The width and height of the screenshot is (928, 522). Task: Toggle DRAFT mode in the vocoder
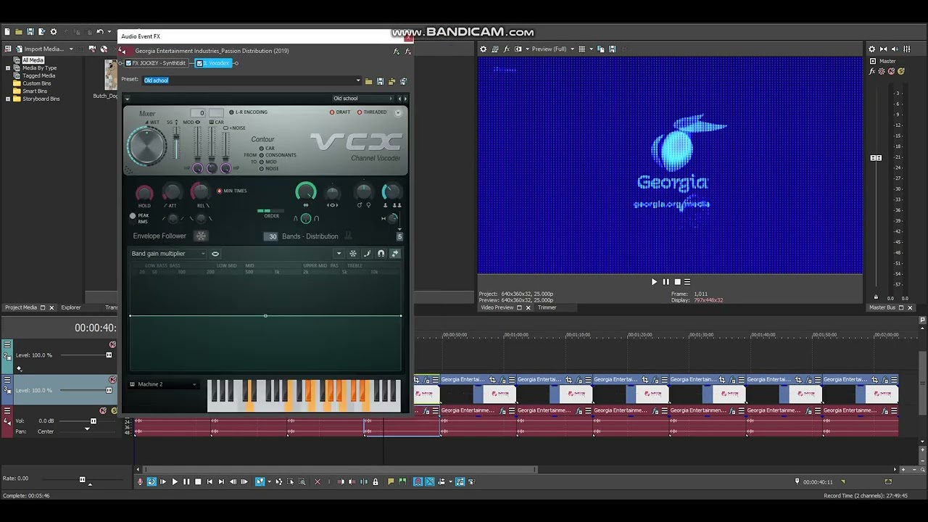click(332, 112)
